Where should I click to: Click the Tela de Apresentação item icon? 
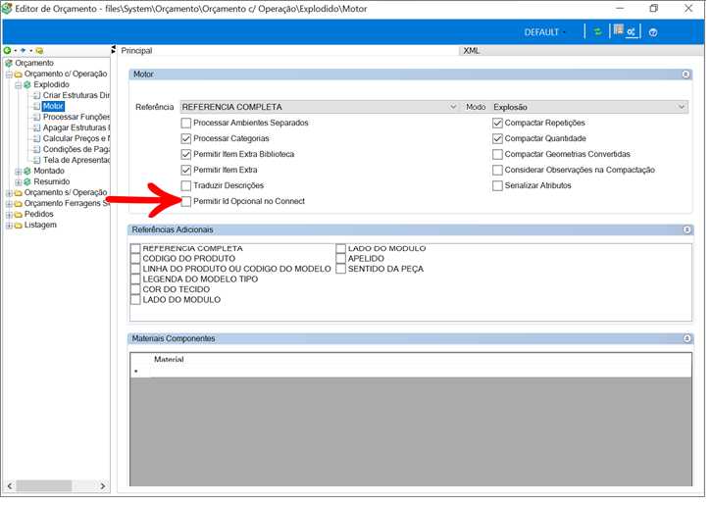37,161
